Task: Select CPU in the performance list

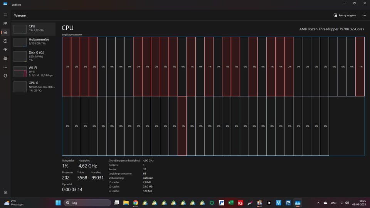Action: tap(34, 28)
